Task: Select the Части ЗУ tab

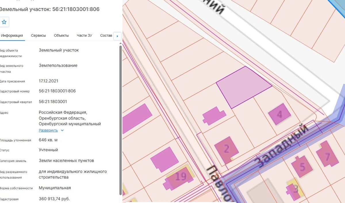Action: click(x=85, y=36)
